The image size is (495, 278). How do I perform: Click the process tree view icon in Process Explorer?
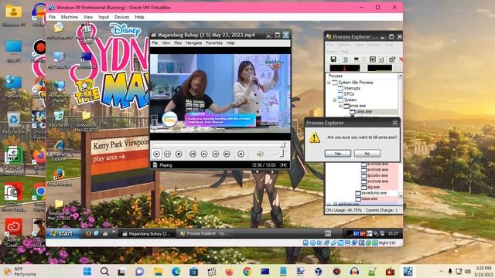(x=373, y=59)
